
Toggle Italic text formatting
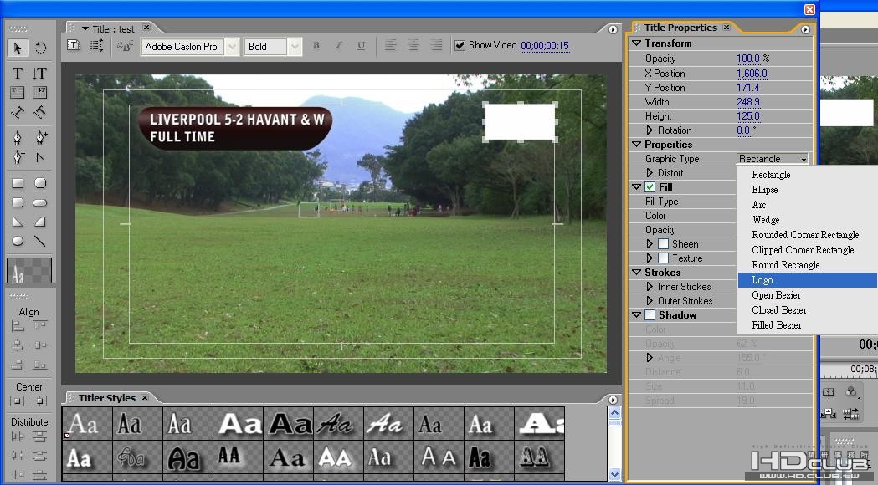click(338, 46)
